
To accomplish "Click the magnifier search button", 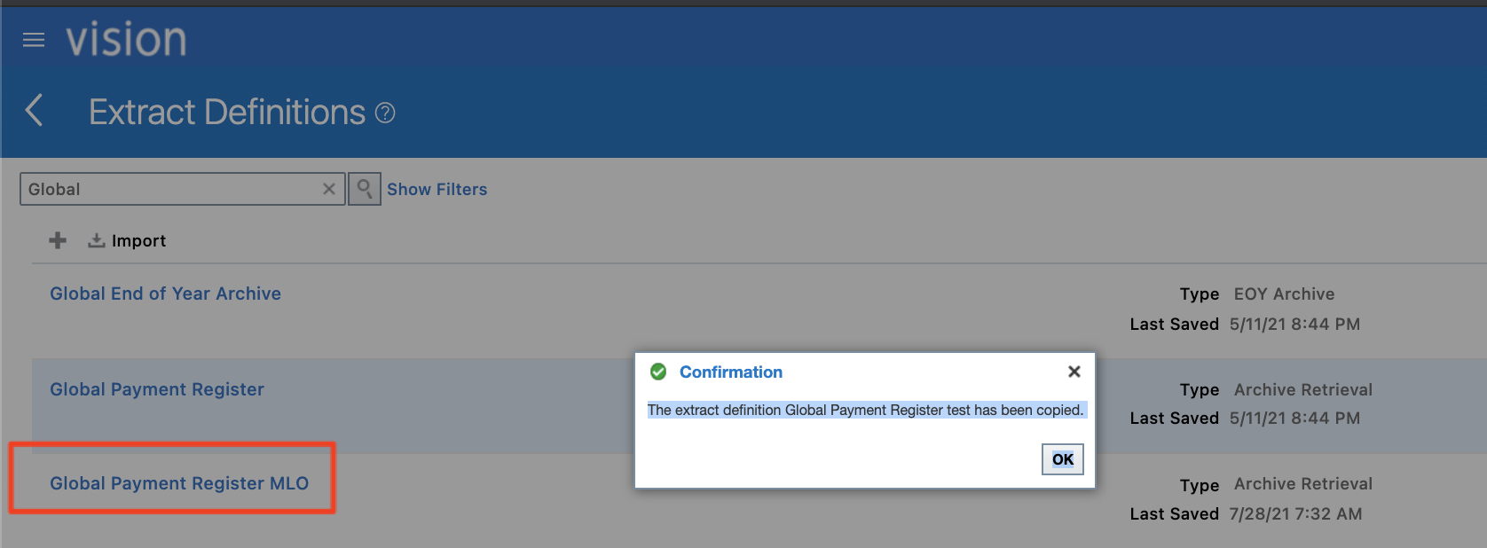I will coord(364,189).
